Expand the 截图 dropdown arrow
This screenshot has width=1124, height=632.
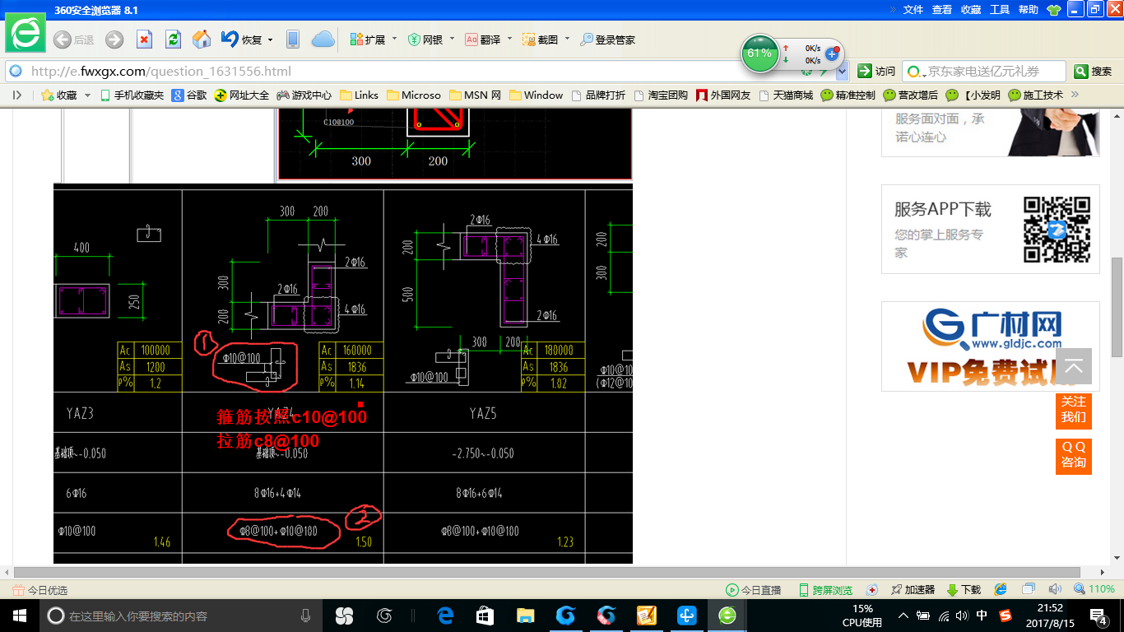coord(567,39)
